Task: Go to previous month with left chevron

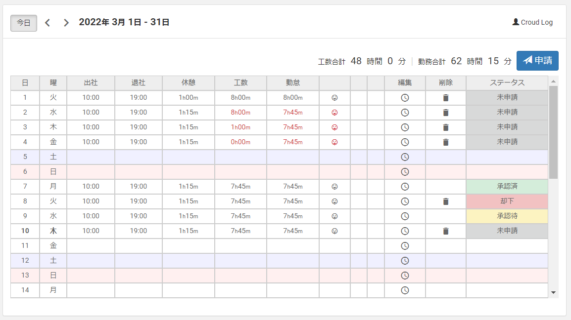Action: 48,23
